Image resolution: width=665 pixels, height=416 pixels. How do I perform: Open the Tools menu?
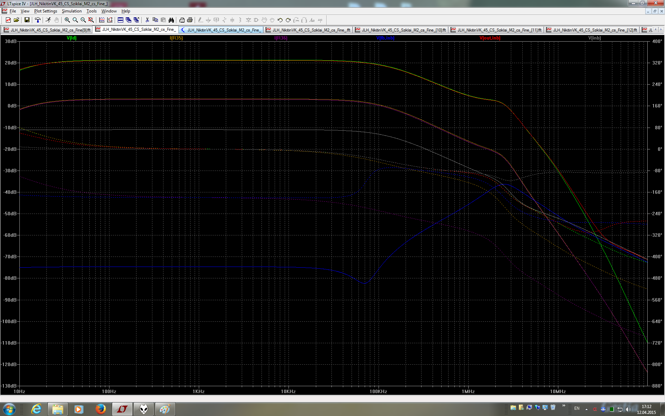tap(91, 11)
